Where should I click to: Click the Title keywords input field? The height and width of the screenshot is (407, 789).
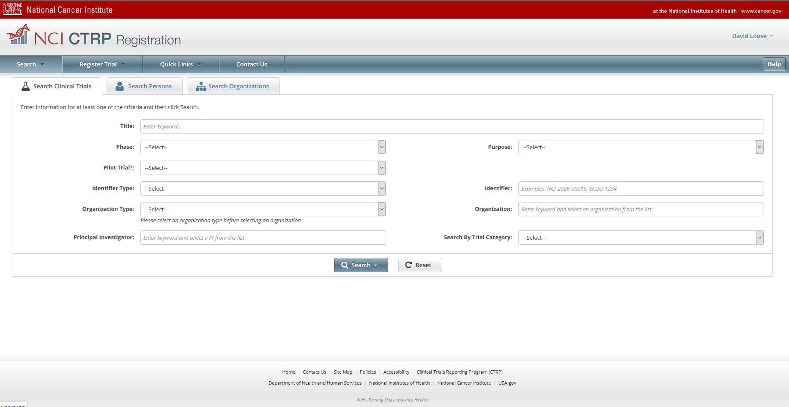(x=452, y=126)
